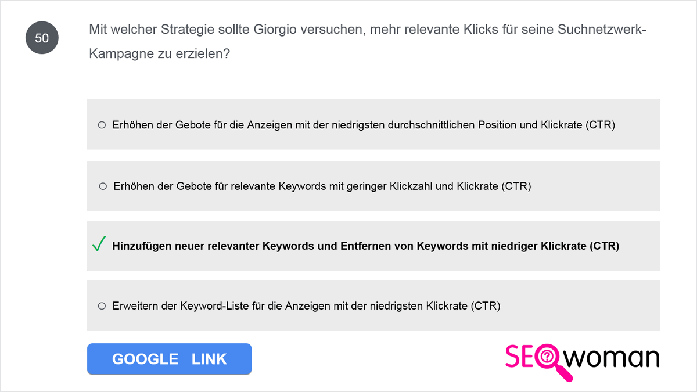Click the word 'woman' in the logo
697x392 pixels.
[613, 358]
